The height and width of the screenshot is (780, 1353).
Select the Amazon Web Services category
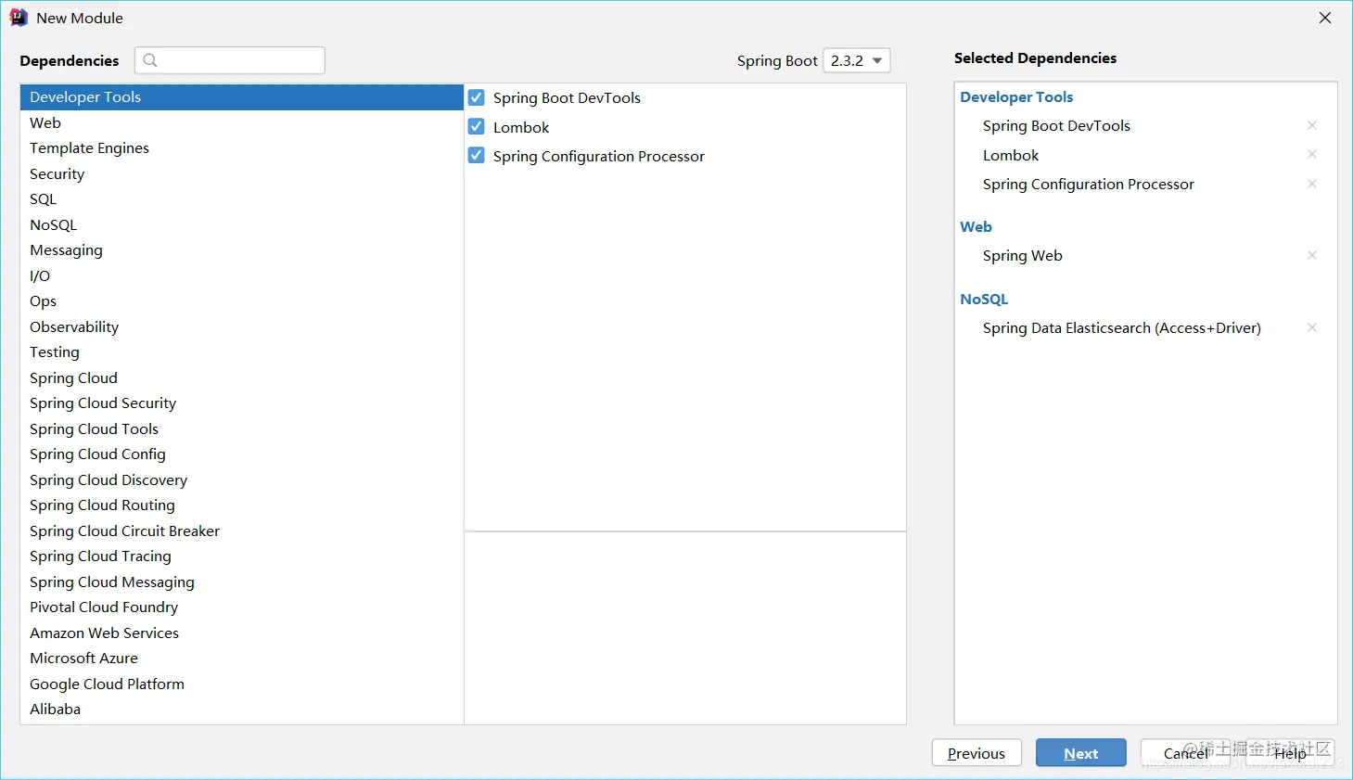tap(242, 633)
